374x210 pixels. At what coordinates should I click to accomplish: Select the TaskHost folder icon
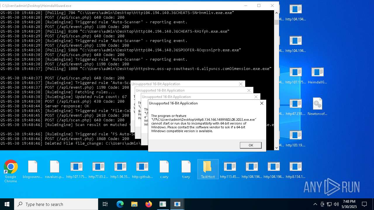pyautogui.click(x=208, y=169)
